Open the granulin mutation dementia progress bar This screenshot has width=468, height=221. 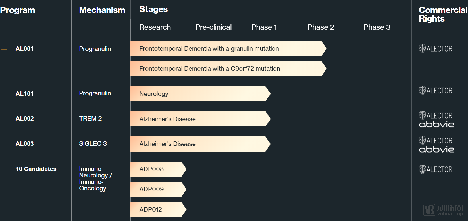point(228,49)
